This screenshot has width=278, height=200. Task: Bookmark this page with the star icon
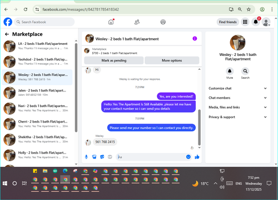(x=249, y=9)
